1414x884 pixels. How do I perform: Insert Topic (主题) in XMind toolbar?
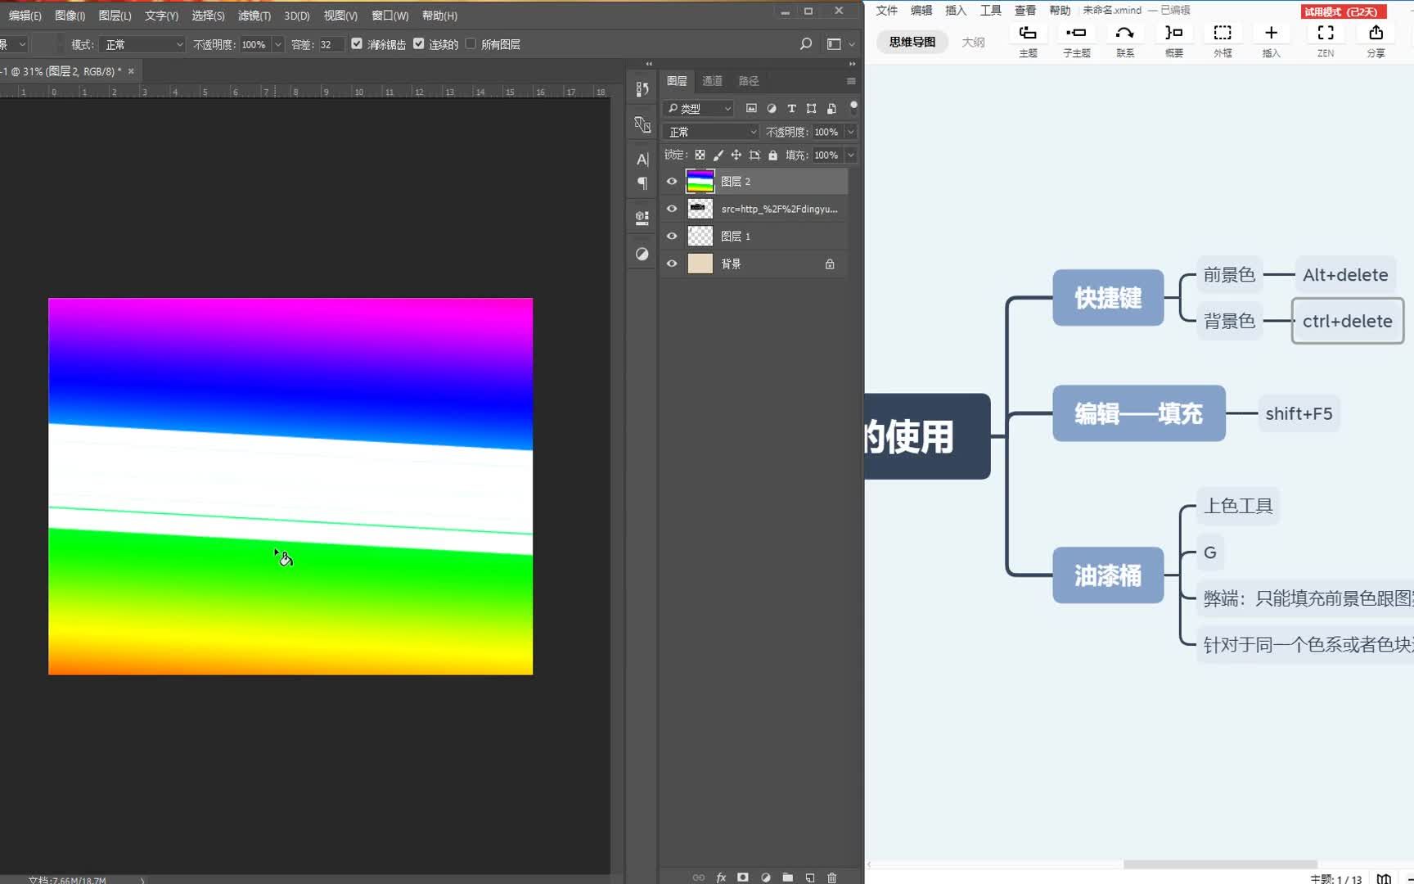click(1028, 40)
